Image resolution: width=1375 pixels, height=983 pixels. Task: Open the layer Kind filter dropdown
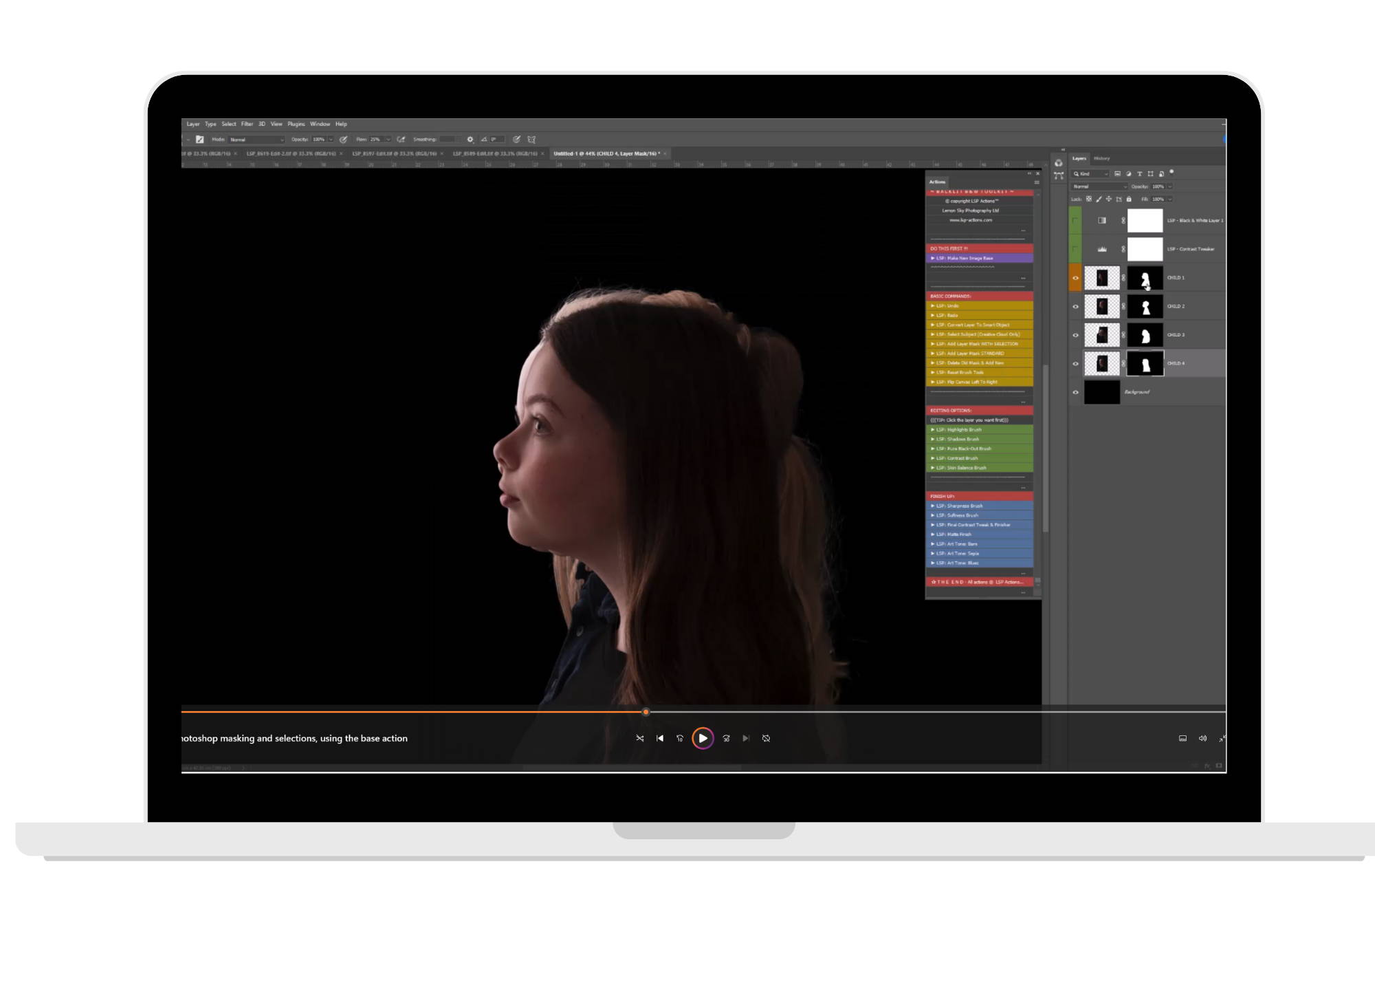pos(1091,174)
